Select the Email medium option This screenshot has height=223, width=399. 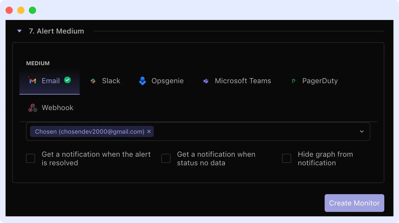pyautogui.click(x=49, y=81)
